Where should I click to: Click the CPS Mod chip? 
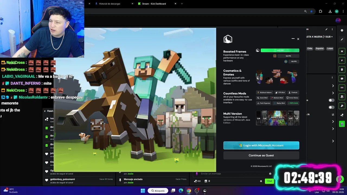280,92
